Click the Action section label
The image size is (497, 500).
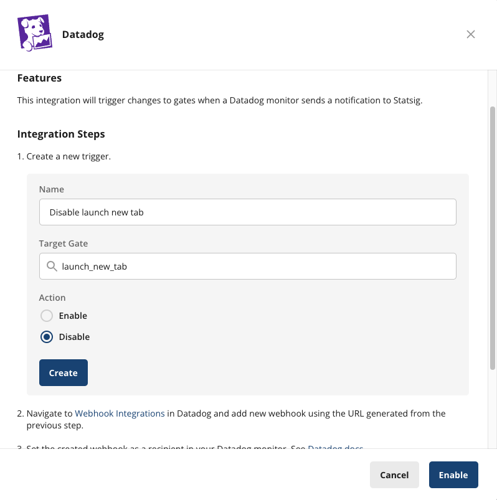pyautogui.click(x=52, y=298)
